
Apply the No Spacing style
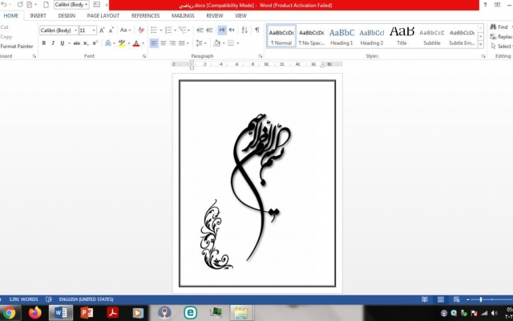click(312, 36)
